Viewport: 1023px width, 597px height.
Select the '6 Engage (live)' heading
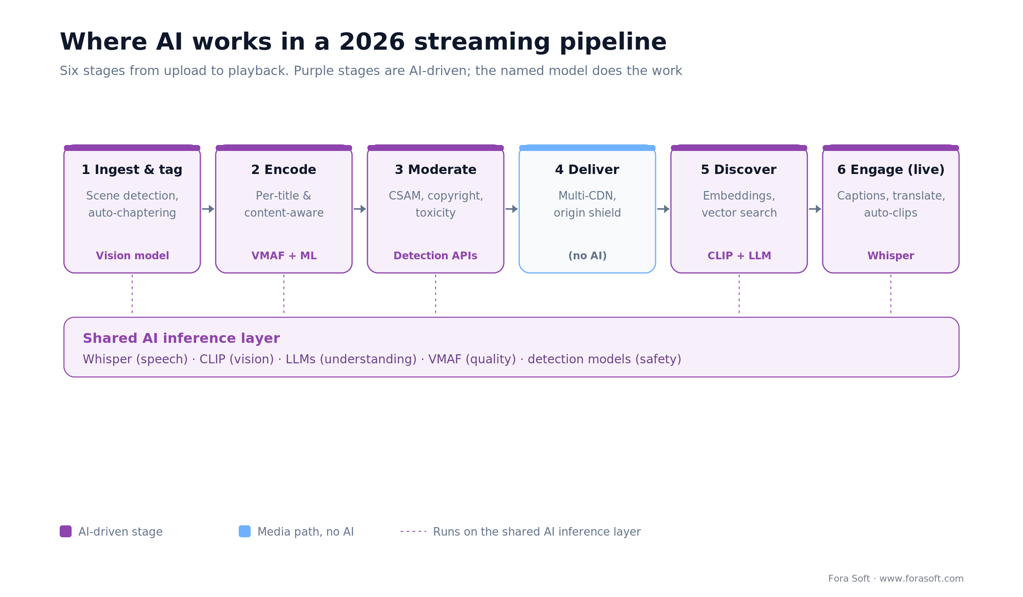point(891,170)
